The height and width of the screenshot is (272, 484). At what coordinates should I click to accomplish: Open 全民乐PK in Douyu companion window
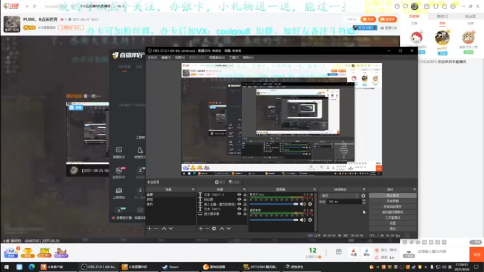[119, 173]
